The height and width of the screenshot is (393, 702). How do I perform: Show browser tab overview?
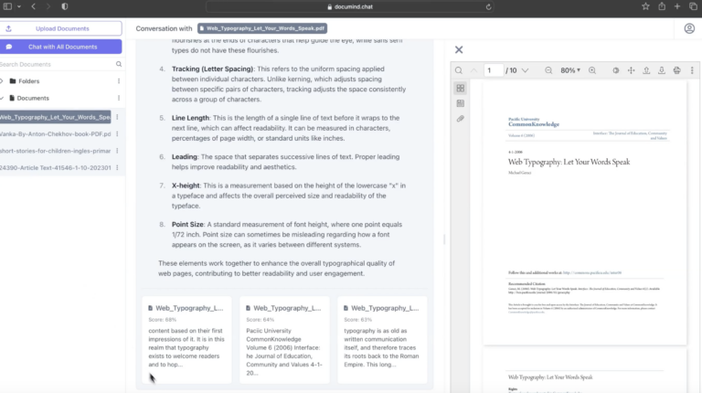pos(693,6)
